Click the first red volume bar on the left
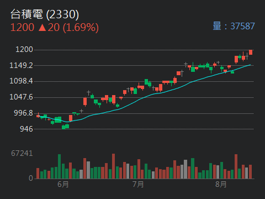This screenshot has width=265, height=199. click(x=38, y=174)
